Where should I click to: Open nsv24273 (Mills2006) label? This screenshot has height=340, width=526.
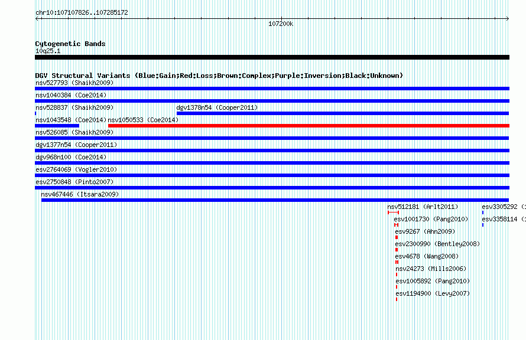(431, 269)
